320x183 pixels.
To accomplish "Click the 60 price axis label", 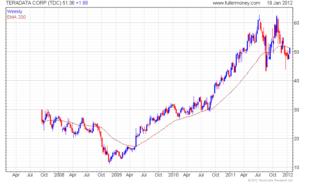I will click(x=296, y=23).
